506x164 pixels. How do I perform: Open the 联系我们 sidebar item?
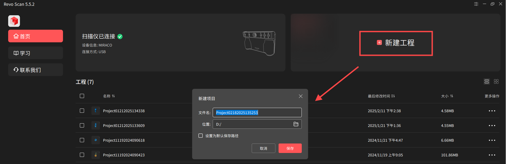36,70
